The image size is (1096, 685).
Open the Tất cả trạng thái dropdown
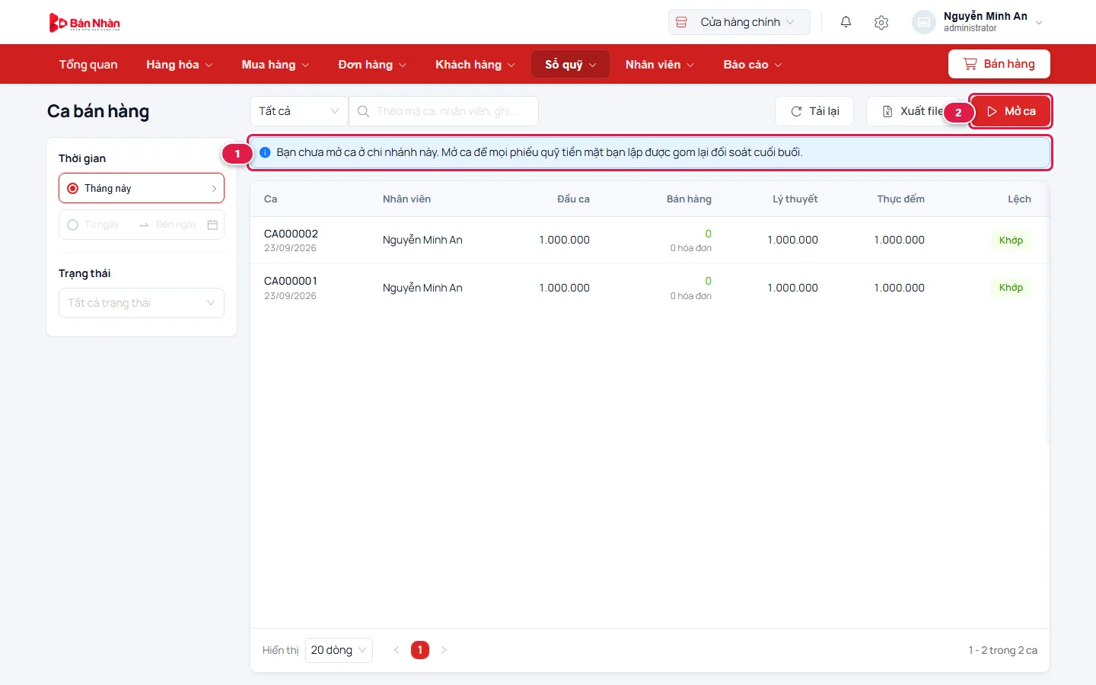click(142, 303)
